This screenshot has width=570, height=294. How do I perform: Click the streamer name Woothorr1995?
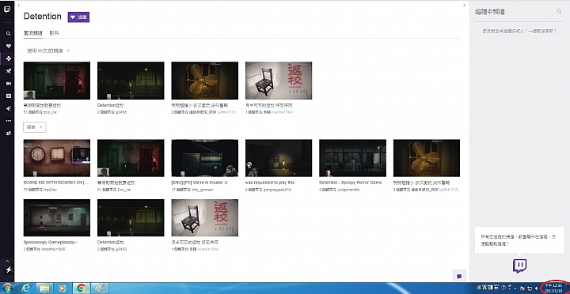point(54,250)
